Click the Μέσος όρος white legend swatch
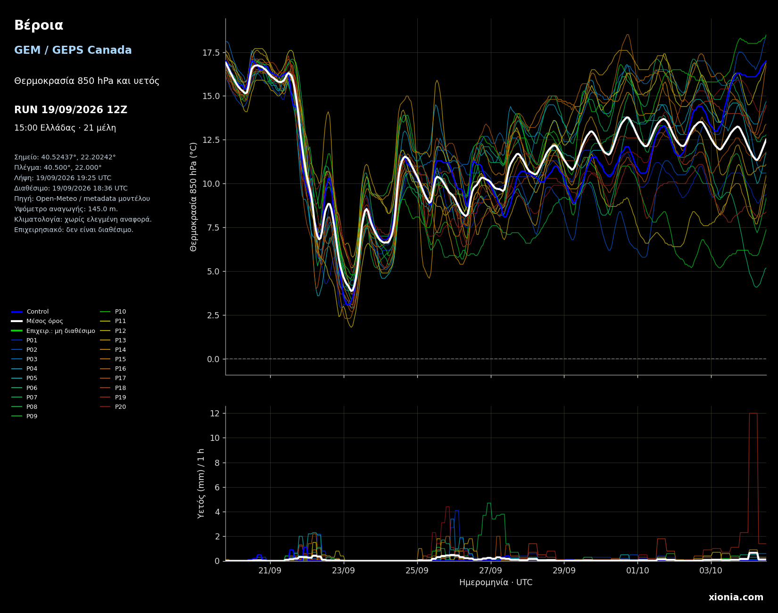This screenshot has width=778, height=613. pos(17,321)
